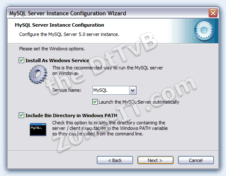Proceed with the Next > button
Image resolution: width=226 pixels, height=176 pixels.
click(x=155, y=160)
